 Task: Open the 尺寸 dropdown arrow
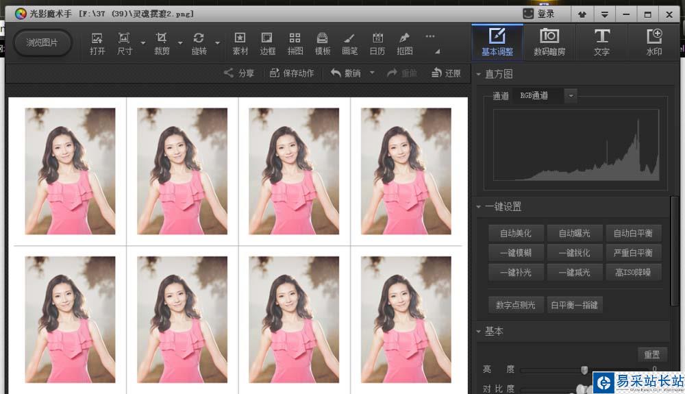coord(143,43)
